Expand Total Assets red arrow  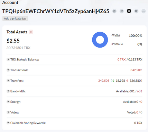tap(31, 32)
